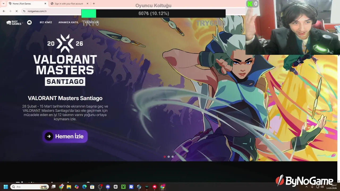Open Riot Client from taskbar
This screenshot has height=191, width=340.
pyautogui.click(x=155, y=187)
